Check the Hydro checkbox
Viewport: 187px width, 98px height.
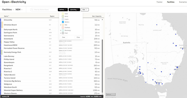pyautogui.click(x=63, y=19)
